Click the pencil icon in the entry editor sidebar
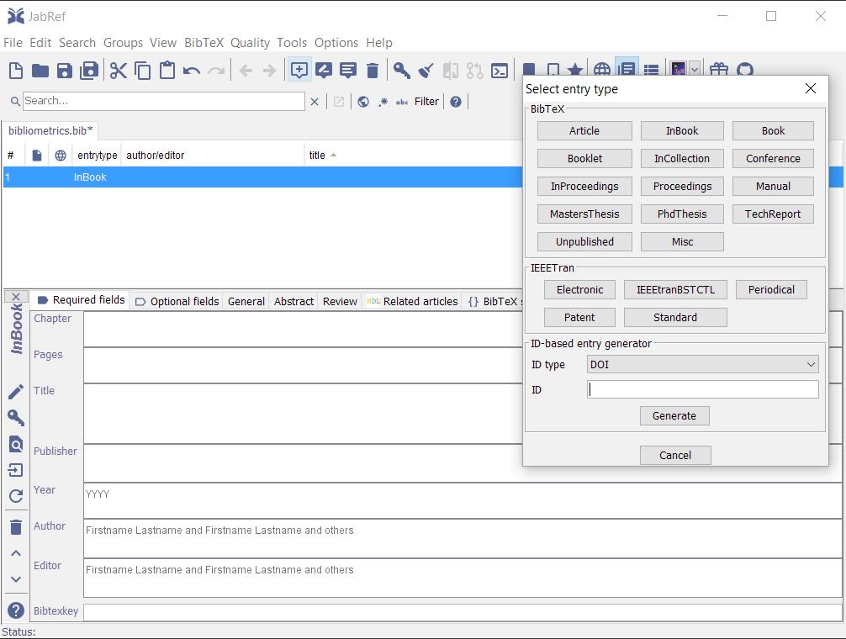Viewport: 846px width, 639px height. [16, 392]
